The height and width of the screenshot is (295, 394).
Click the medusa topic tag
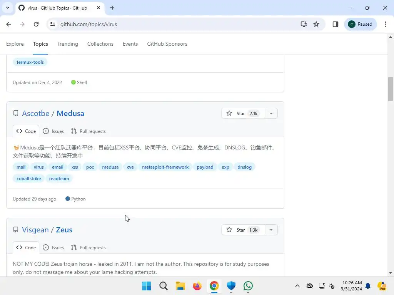coord(110,167)
